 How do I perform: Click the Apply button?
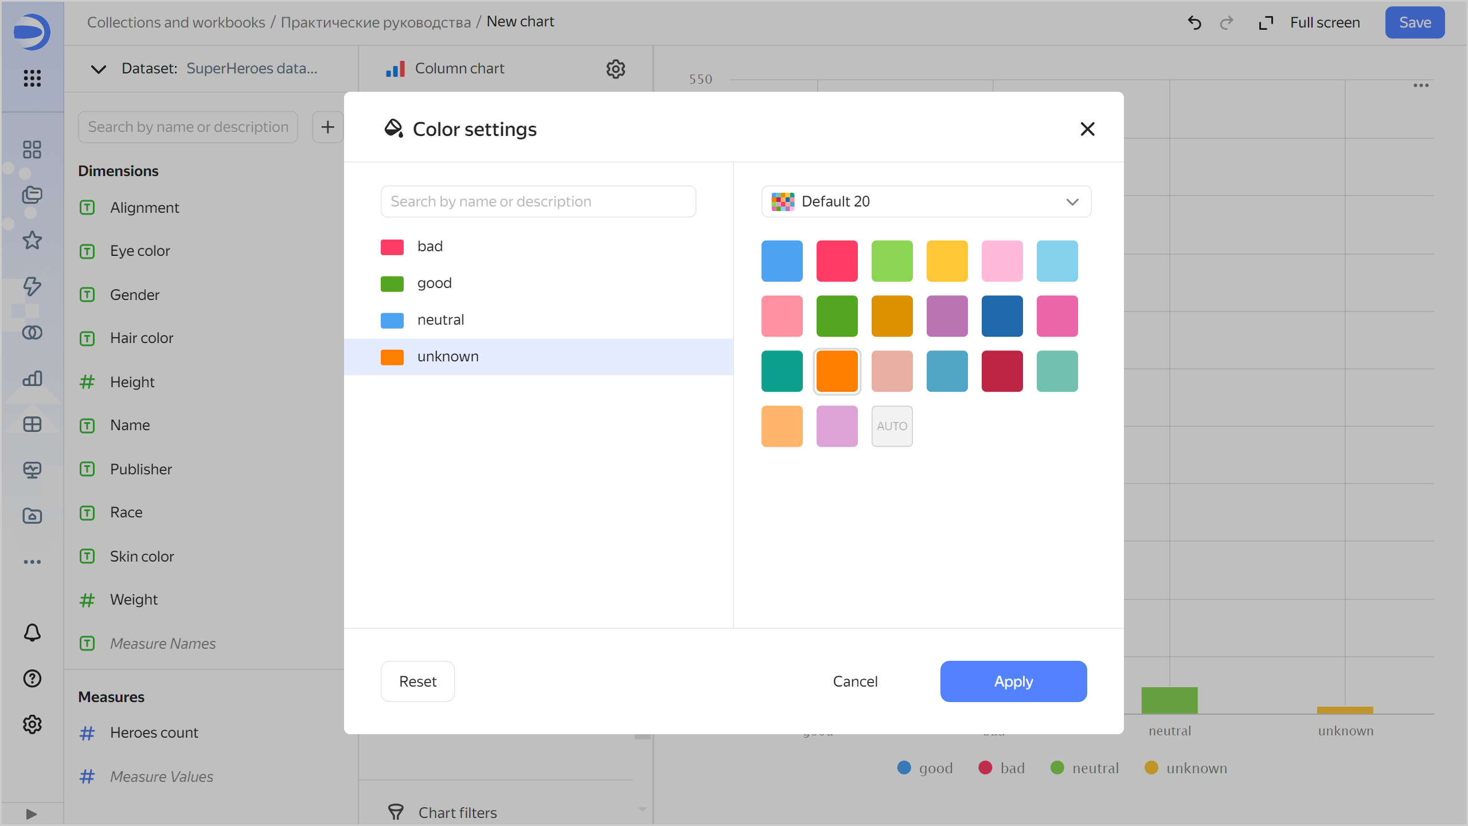click(1013, 681)
